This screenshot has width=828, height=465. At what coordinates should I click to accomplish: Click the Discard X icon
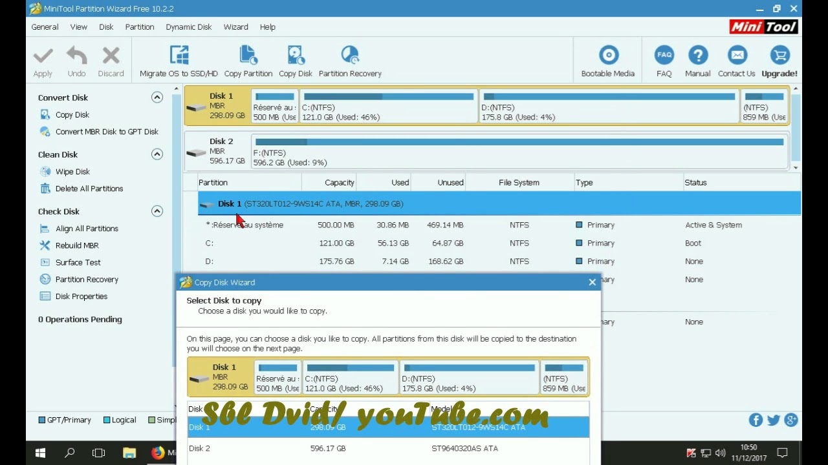111,56
